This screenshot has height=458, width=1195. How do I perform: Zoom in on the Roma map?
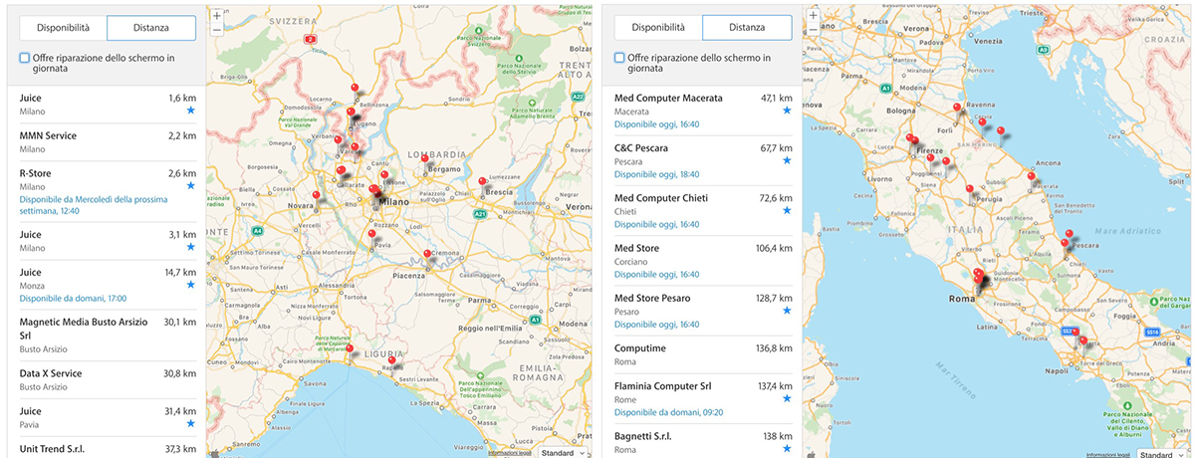(814, 16)
